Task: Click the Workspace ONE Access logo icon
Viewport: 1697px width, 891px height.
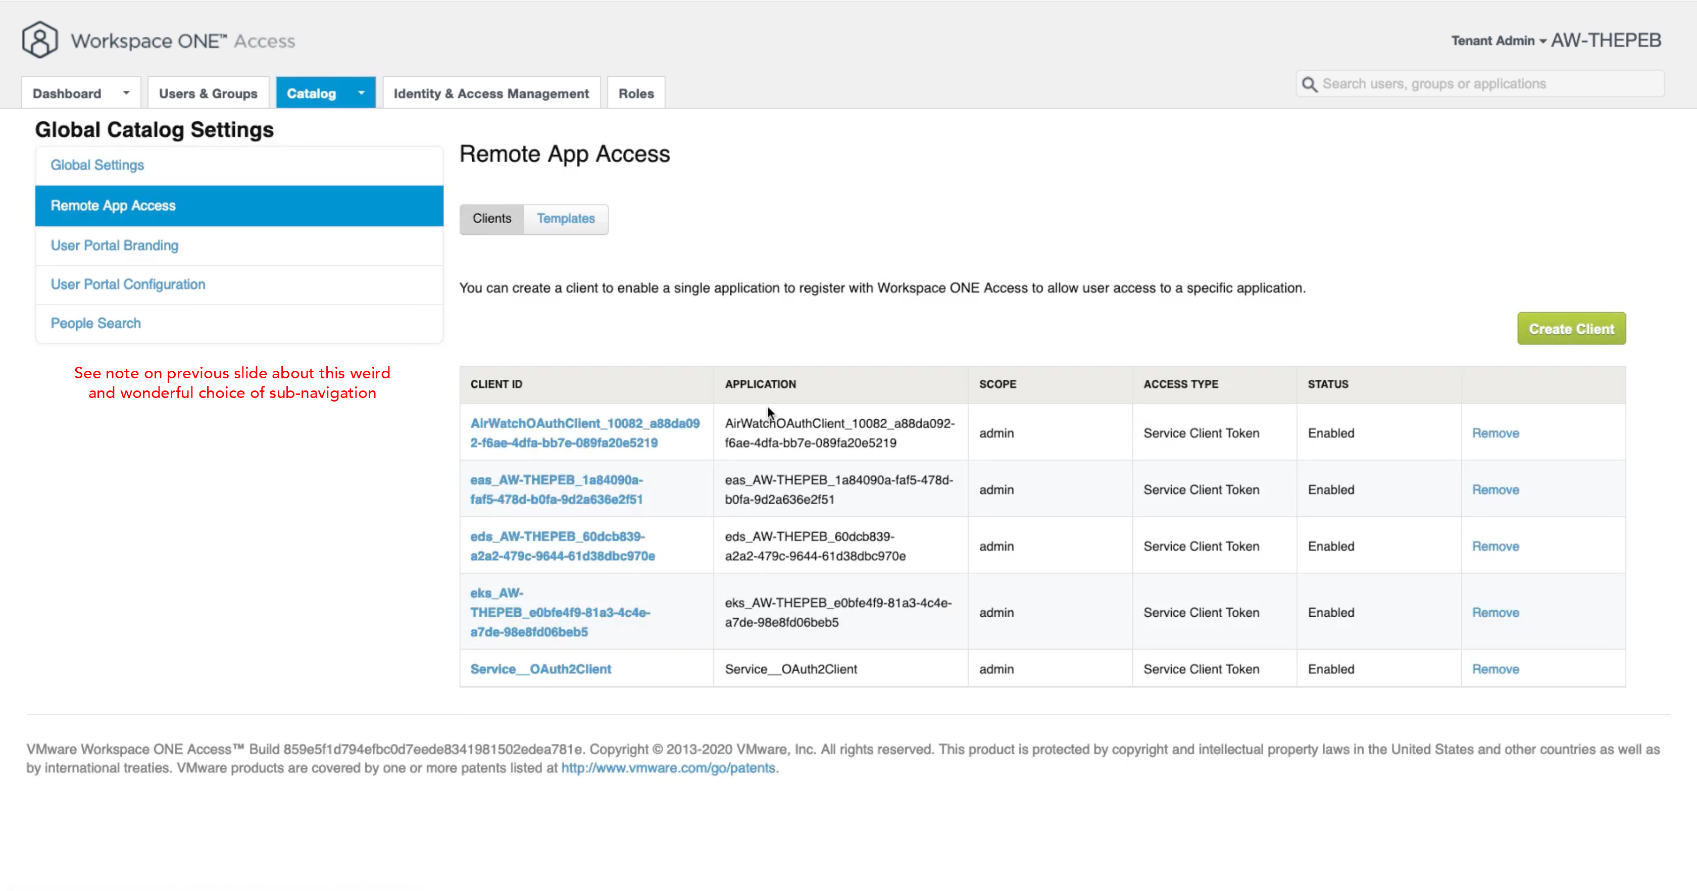Action: [x=39, y=39]
